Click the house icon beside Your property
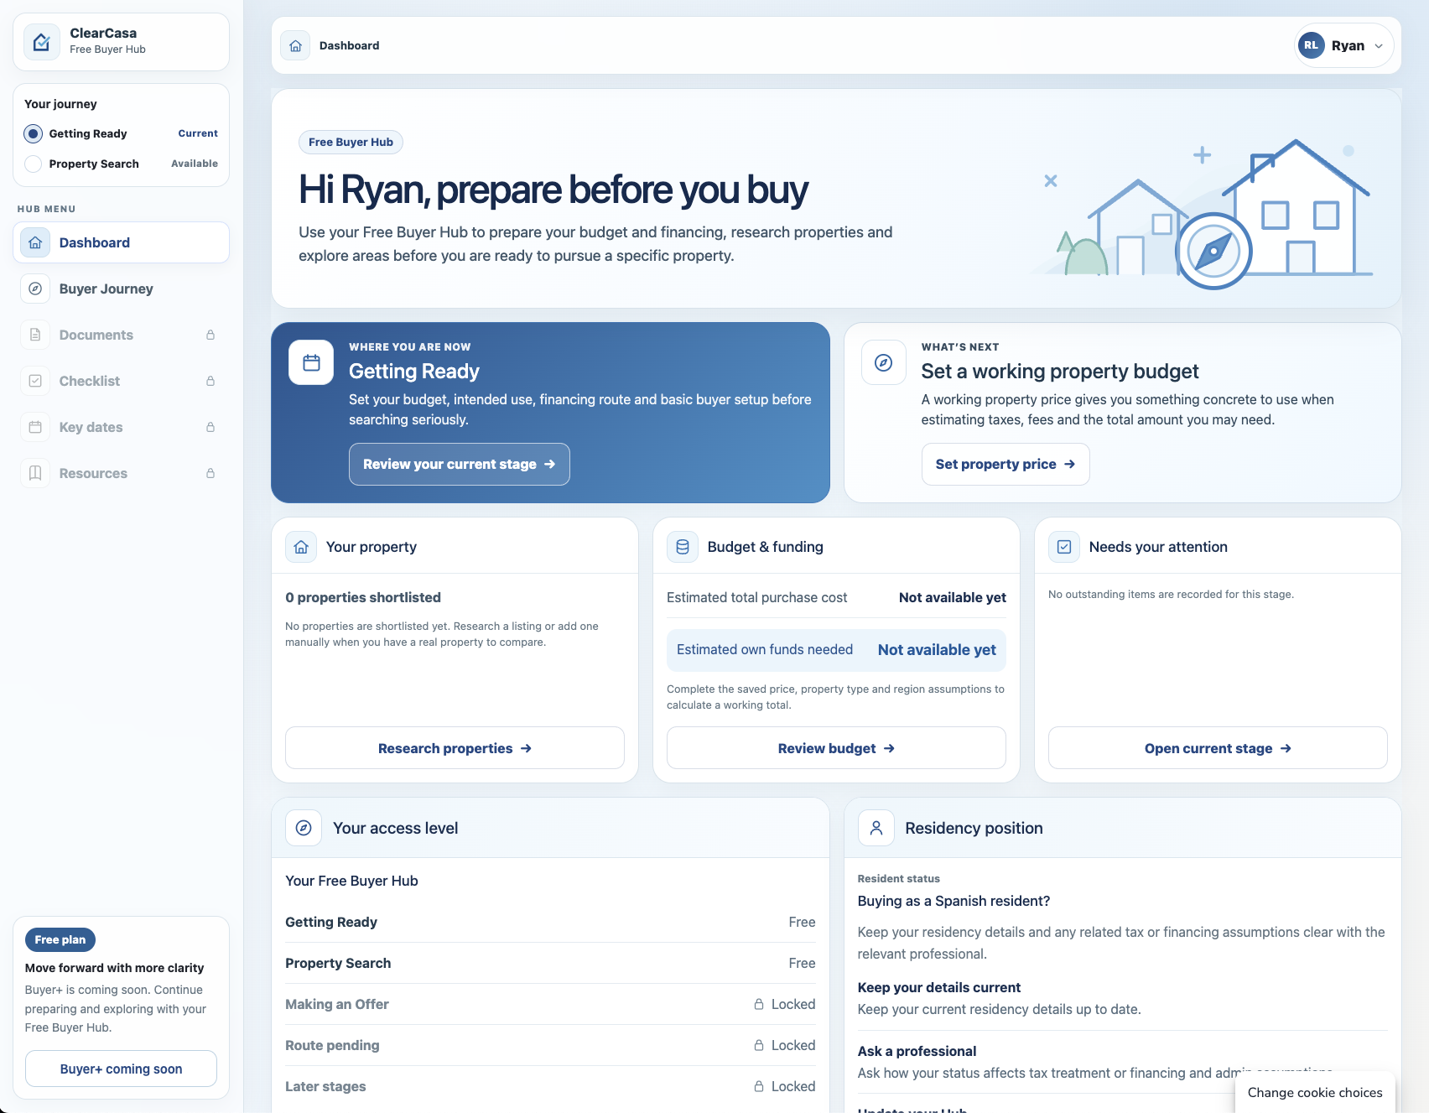The image size is (1429, 1113). click(x=301, y=547)
